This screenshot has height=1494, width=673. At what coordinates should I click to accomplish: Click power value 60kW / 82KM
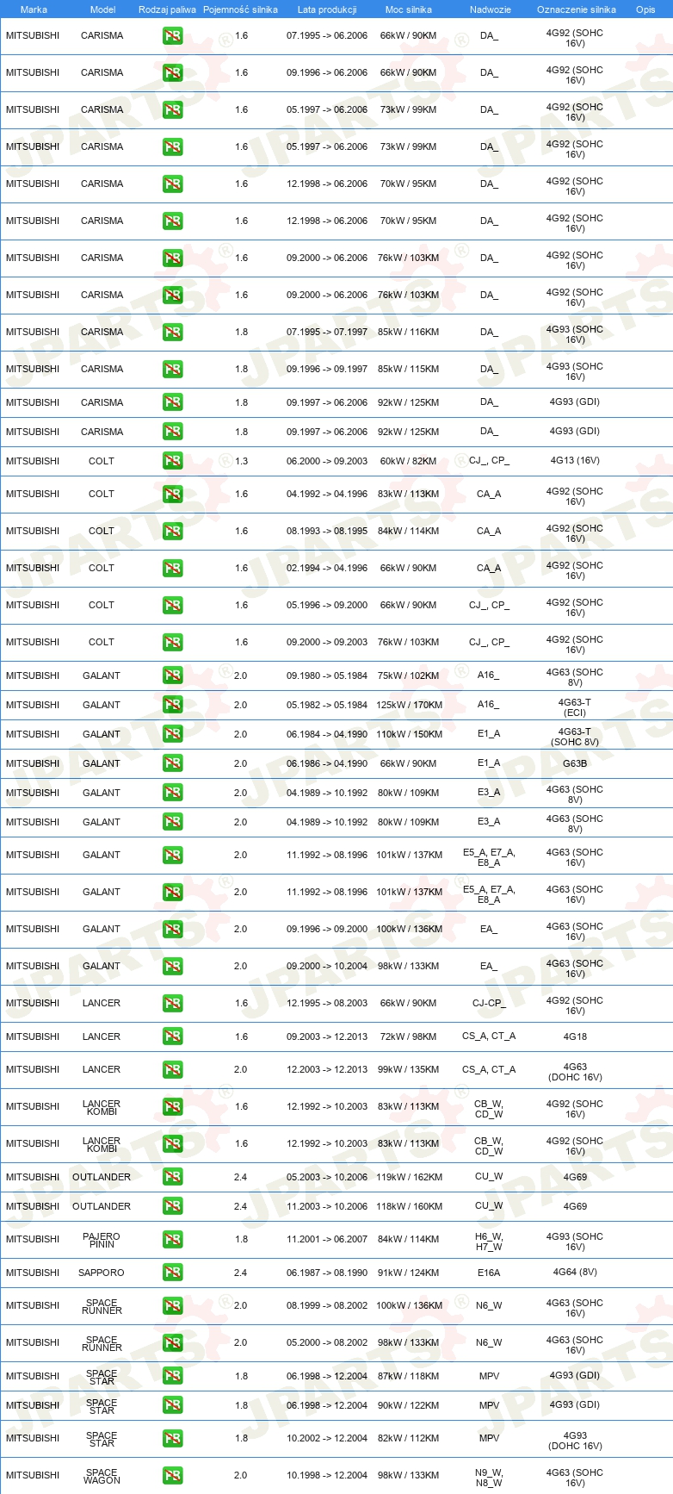[x=409, y=461]
